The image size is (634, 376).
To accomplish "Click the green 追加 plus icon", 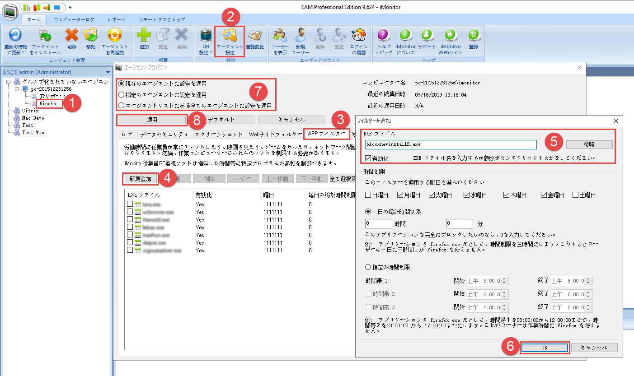I will point(144,36).
